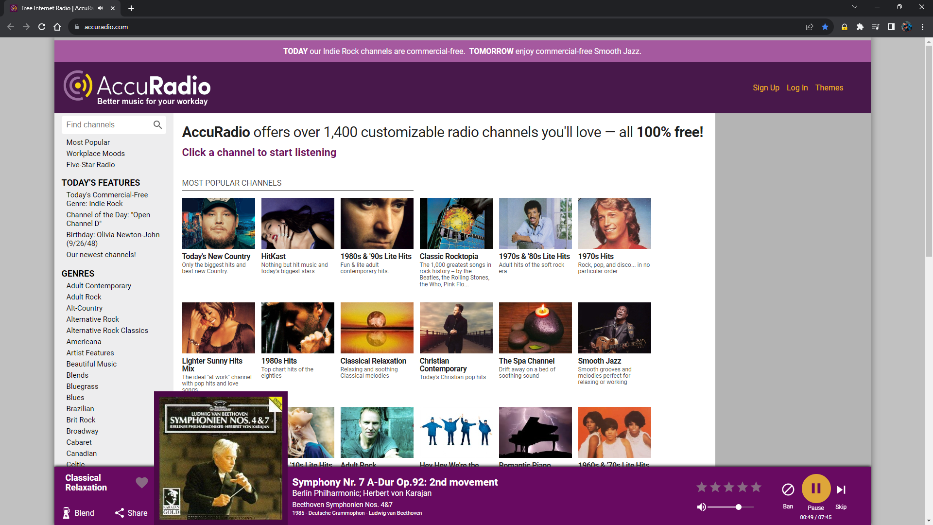The width and height of the screenshot is (933, 525).
Task: Click the Sign Up link
Action: [x=766, y=87]
